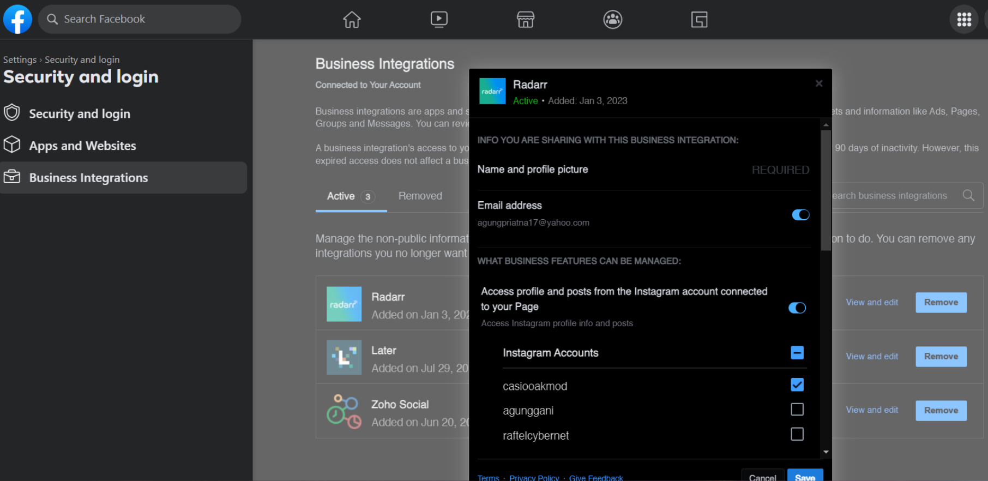Open the Gaming icon in top bar
988x481 pixels.
[699, 20]
